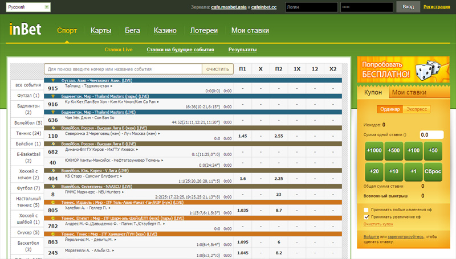Expand Халебян А. - Геллер П. arrow
Viewport: 456px width, 259px height.
[109, 208]
